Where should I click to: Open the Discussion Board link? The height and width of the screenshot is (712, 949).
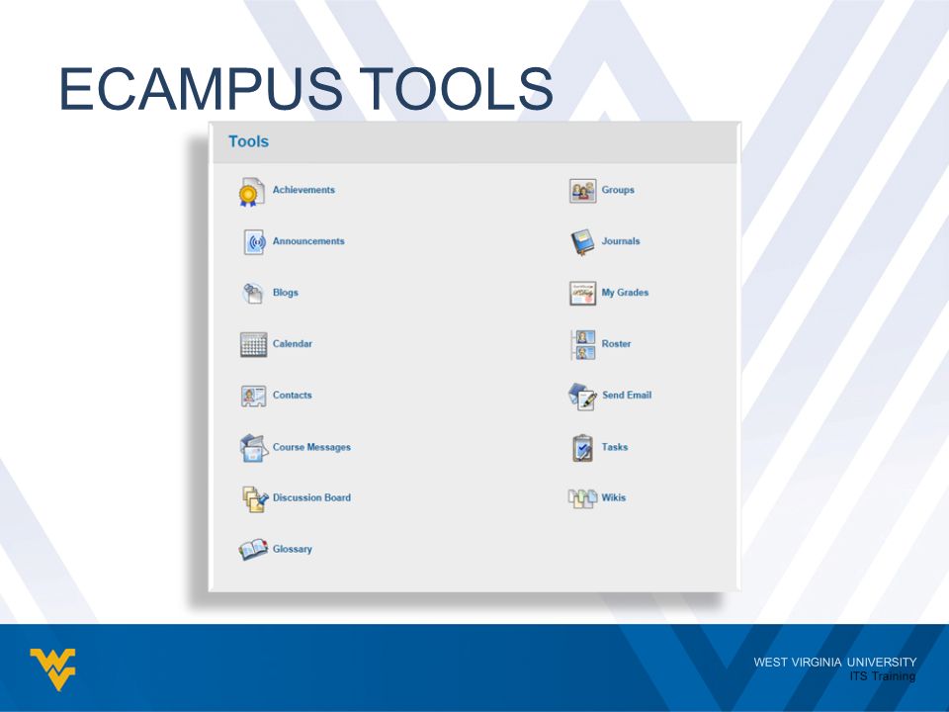pos(311,497)
